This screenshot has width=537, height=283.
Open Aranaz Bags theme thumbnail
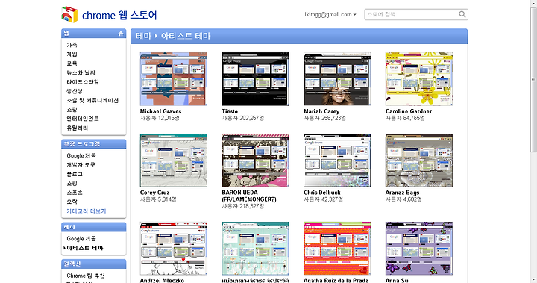coord(419,161)
